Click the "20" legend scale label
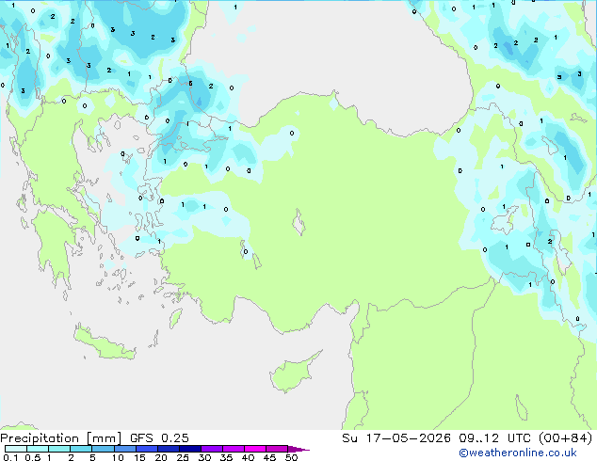 (161, 457)
